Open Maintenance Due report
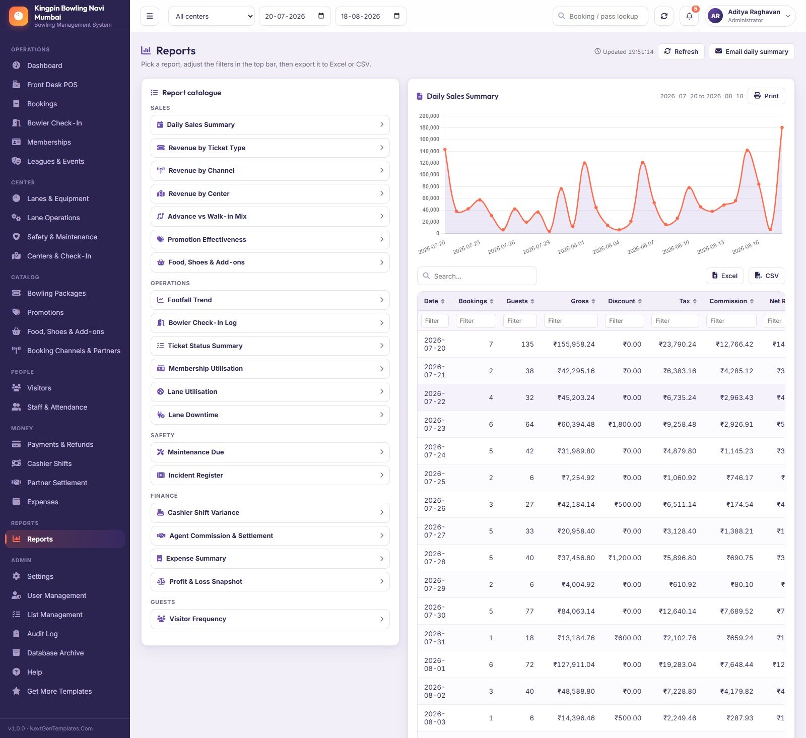The height and width of the screenshot is (738, 806). (270, 452)
